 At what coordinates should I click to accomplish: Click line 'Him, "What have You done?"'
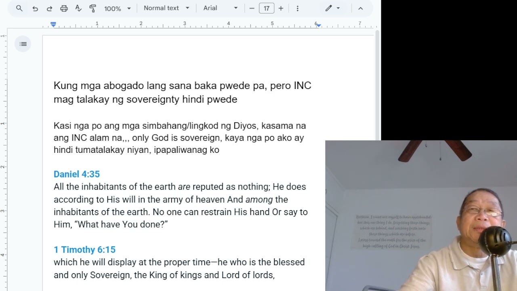tap(111, 224)
